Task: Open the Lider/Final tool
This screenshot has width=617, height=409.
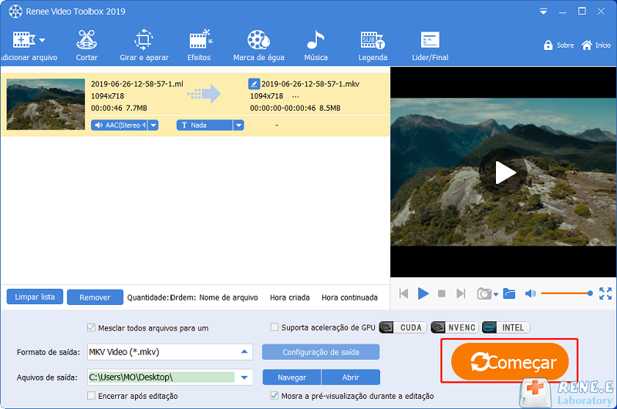Action: coord(430,46)
